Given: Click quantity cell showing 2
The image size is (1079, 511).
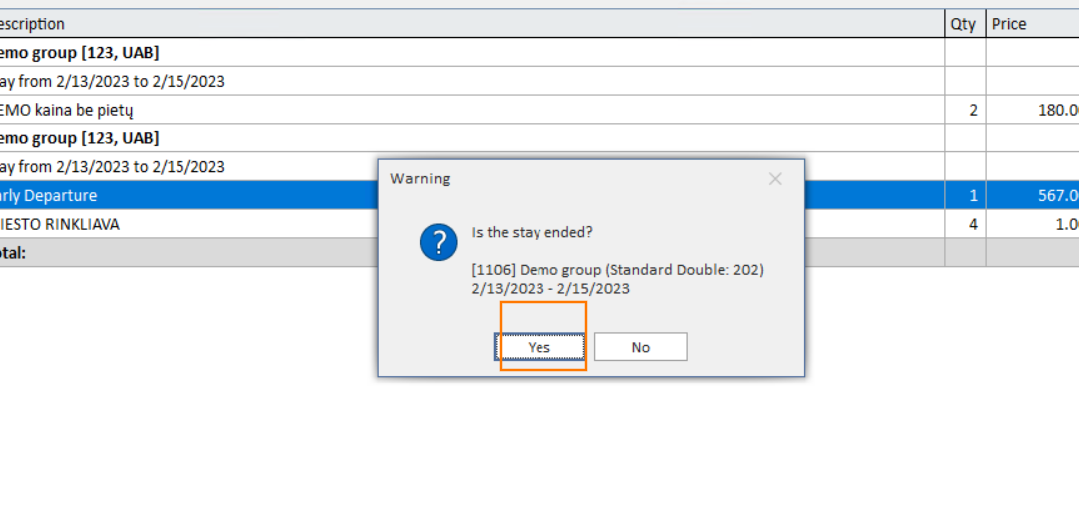Looking at the screenshot, I should 965,110.
